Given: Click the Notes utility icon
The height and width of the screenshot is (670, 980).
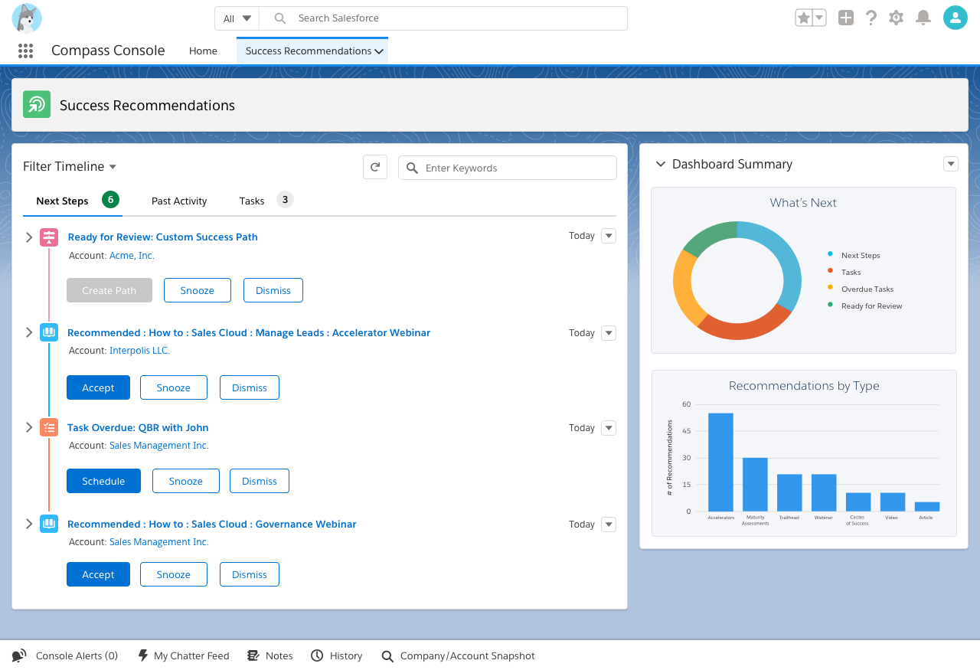Looking at the screenshot, I should click(253, 655).
